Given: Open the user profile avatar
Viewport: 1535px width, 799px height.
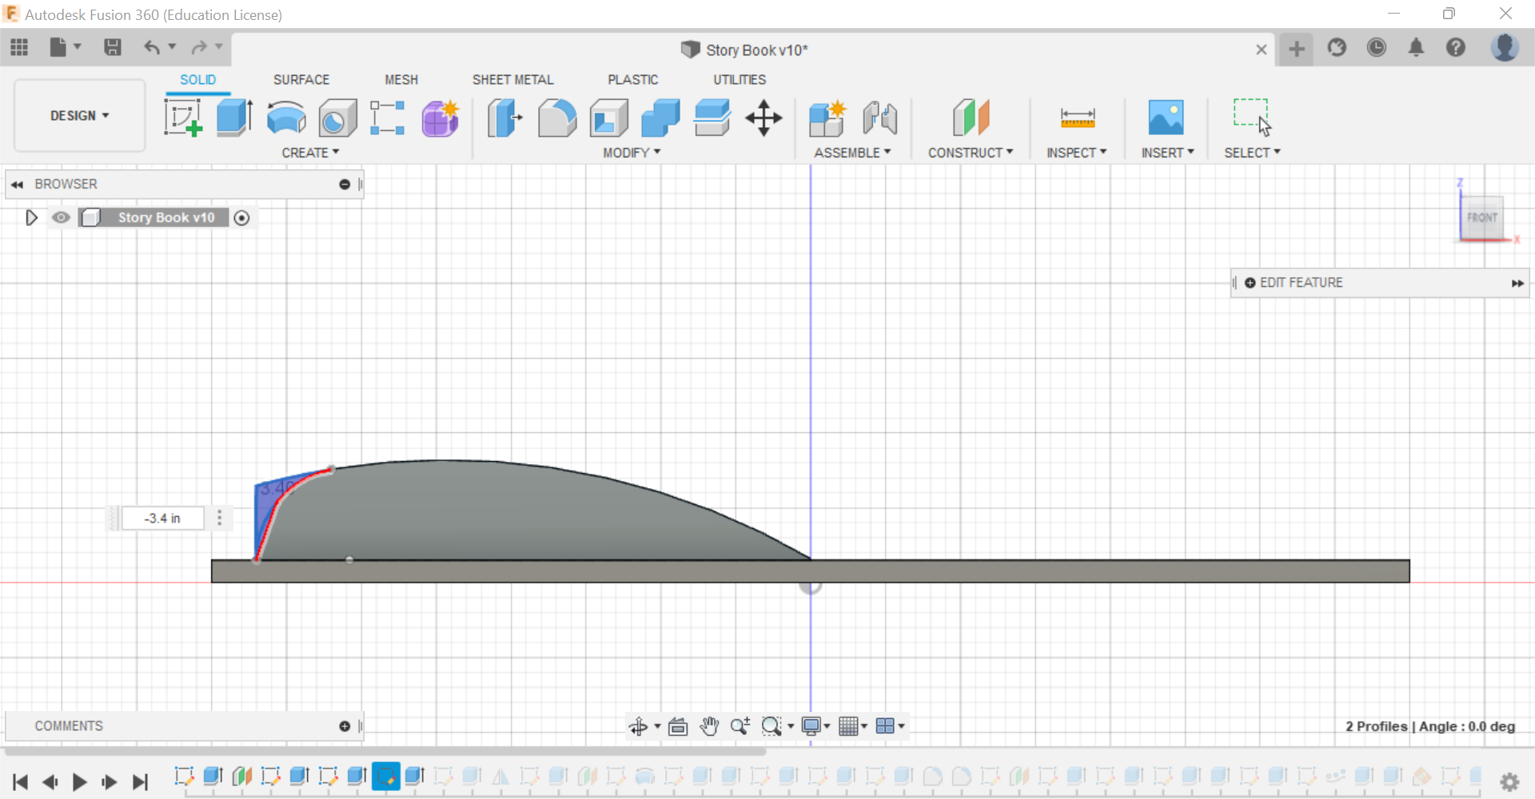Looking at the screenshot, I should tap(1505, 48).
